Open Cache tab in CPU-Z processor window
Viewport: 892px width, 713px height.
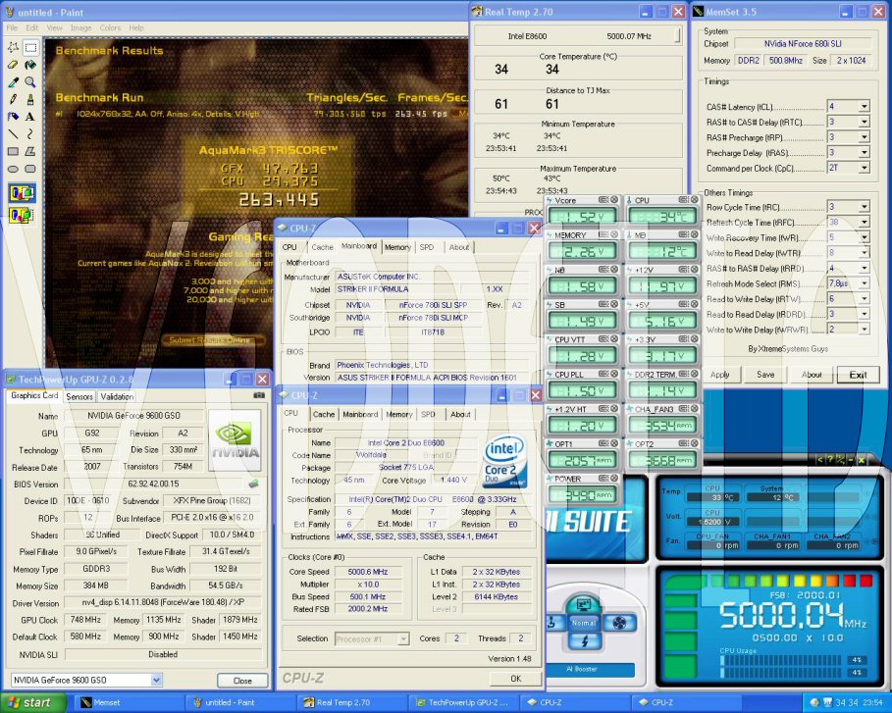tap(324, 415)
